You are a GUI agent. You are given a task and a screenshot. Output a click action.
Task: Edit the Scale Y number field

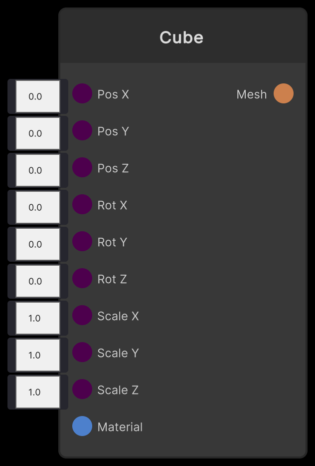pyautogui.click(x=37, y=355)
